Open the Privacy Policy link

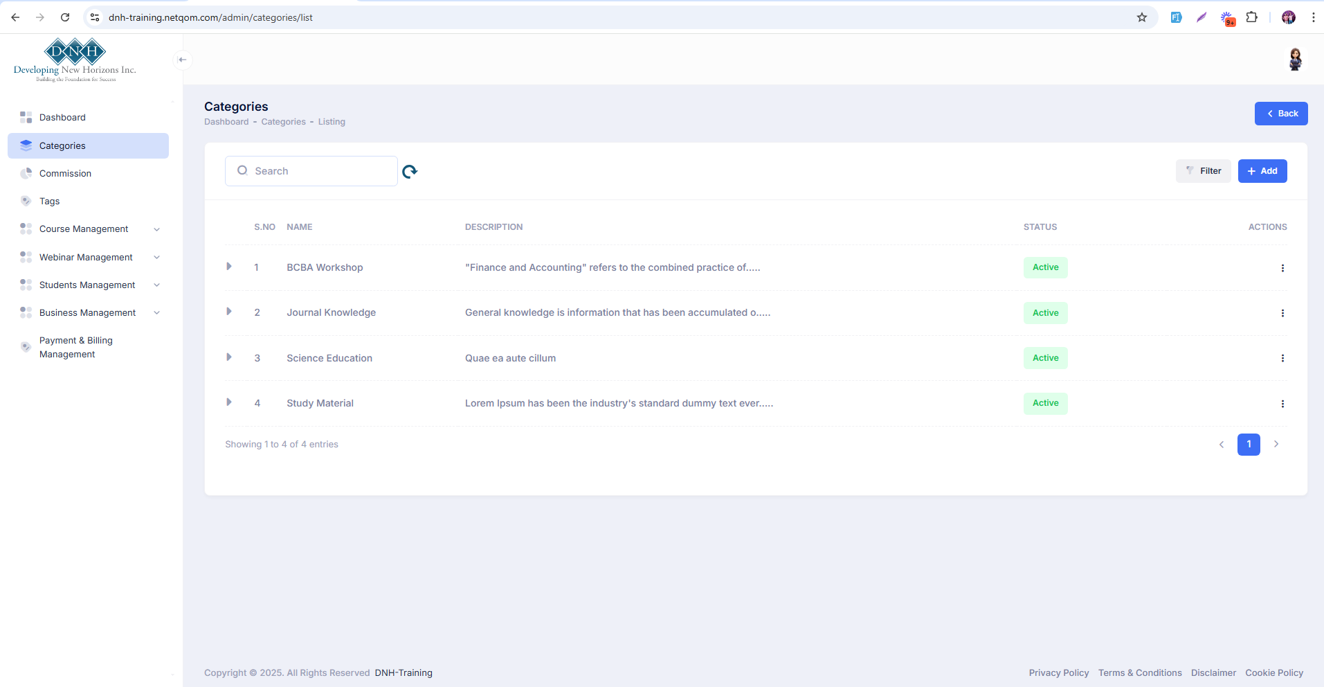click(1059, 672)
